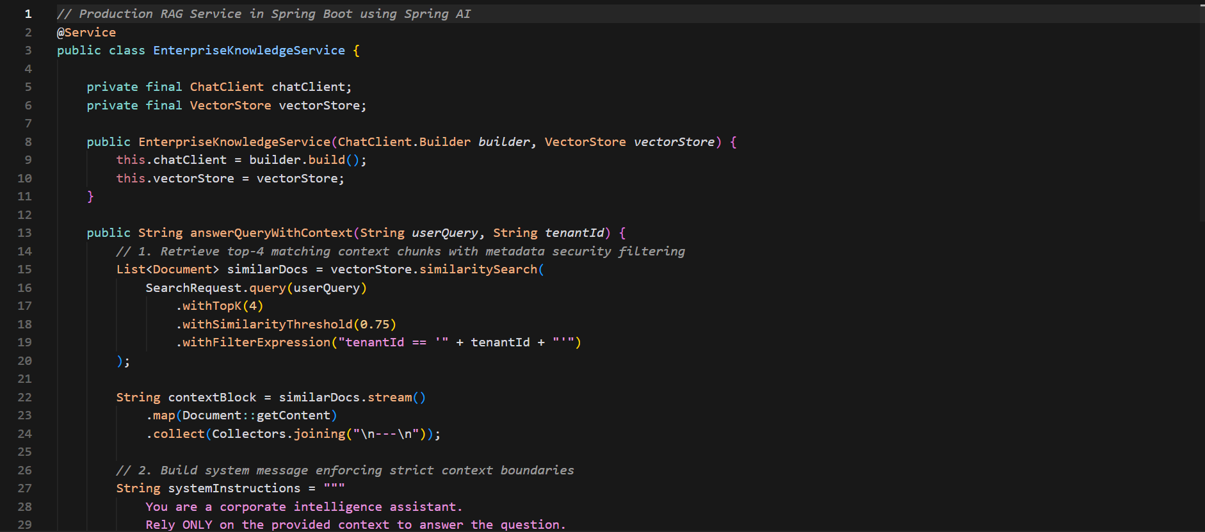Click line number 27 in the gutter
1205x532 pixels.
click(25, 488)
